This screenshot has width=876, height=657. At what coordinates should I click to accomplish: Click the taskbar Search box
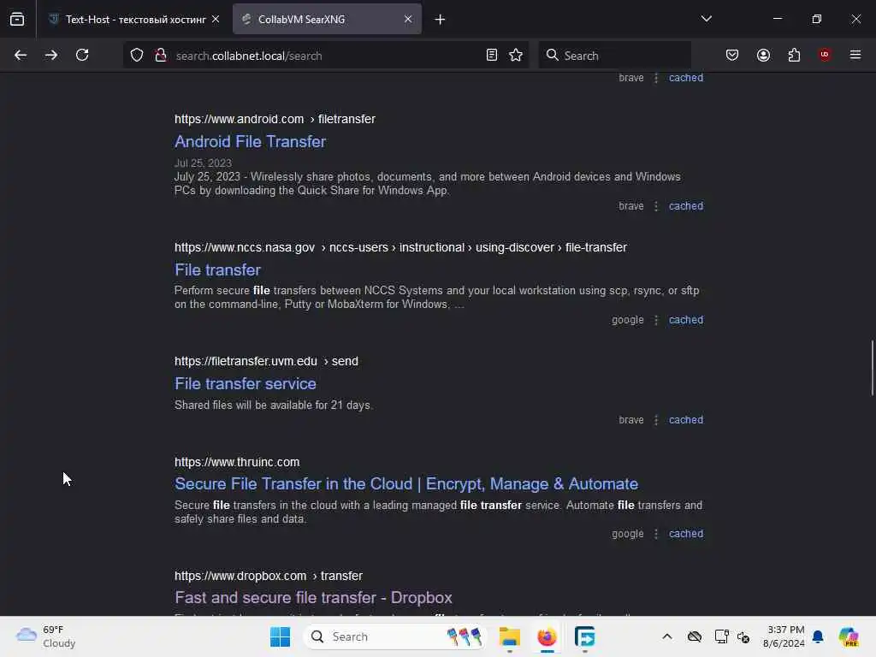[x=394, y=636]
